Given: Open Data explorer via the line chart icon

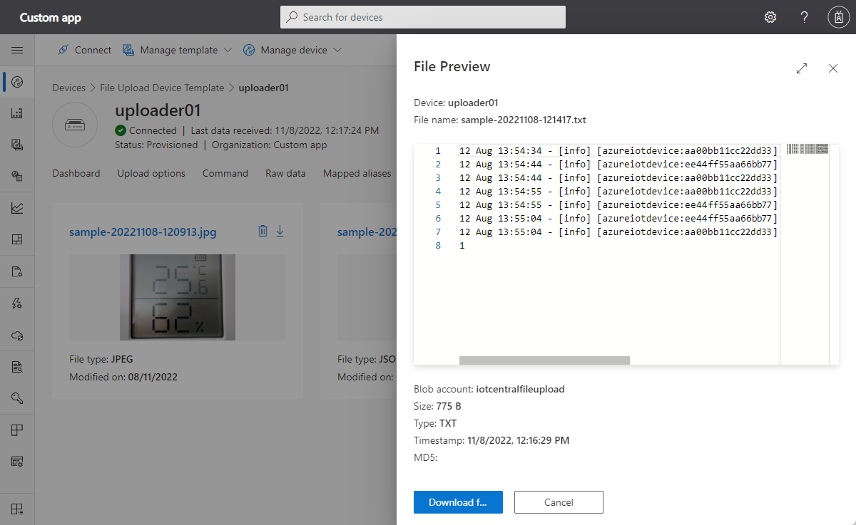Looking at the screenshot, I should tap(17, 207).
